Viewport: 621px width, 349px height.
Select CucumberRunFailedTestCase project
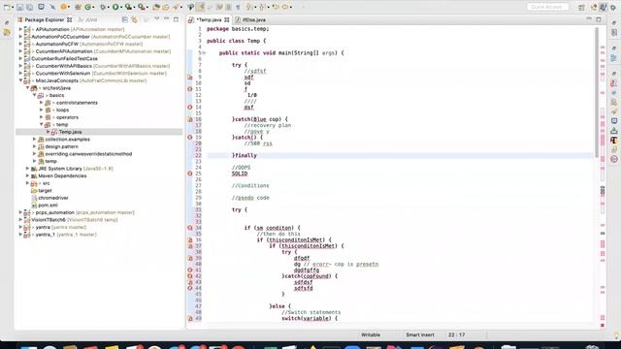[x=64, y=58]
